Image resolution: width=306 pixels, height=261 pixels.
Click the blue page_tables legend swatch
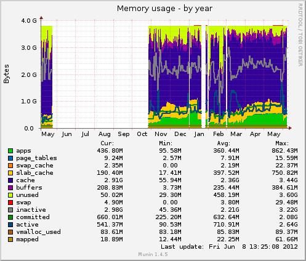point(10,158)
